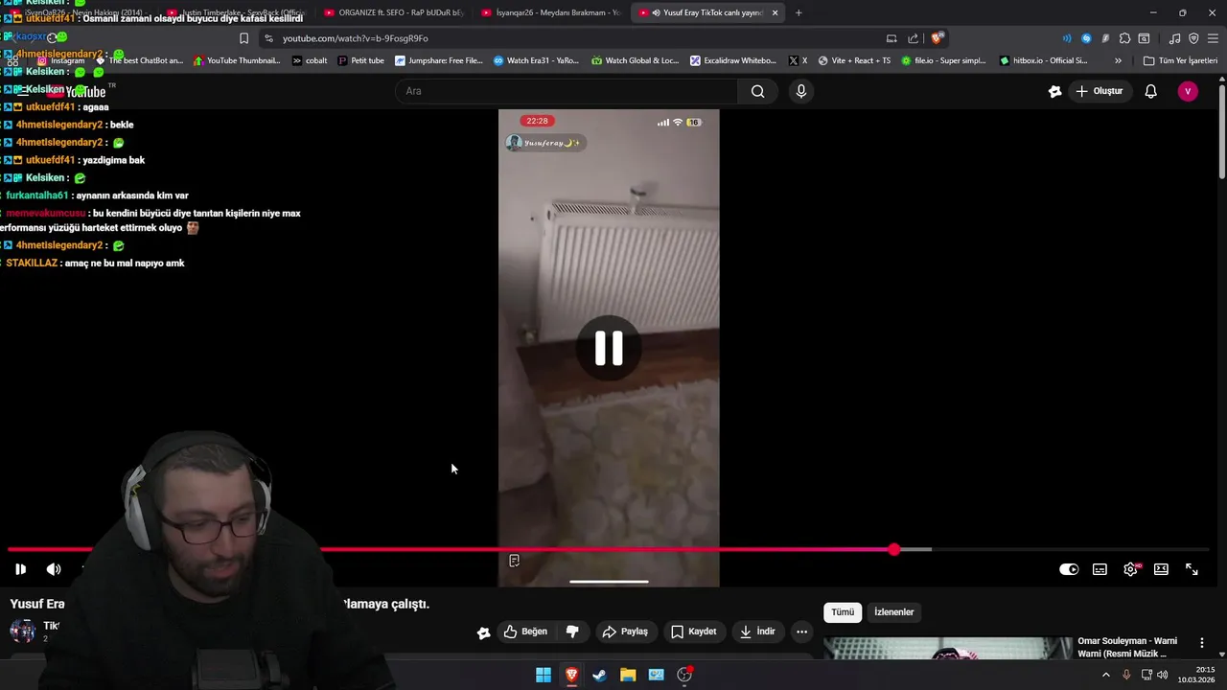This screenshot has height=690, width=1227.
Task: Expand the hidden bookmarks chevron
Action: point(1118,60)
